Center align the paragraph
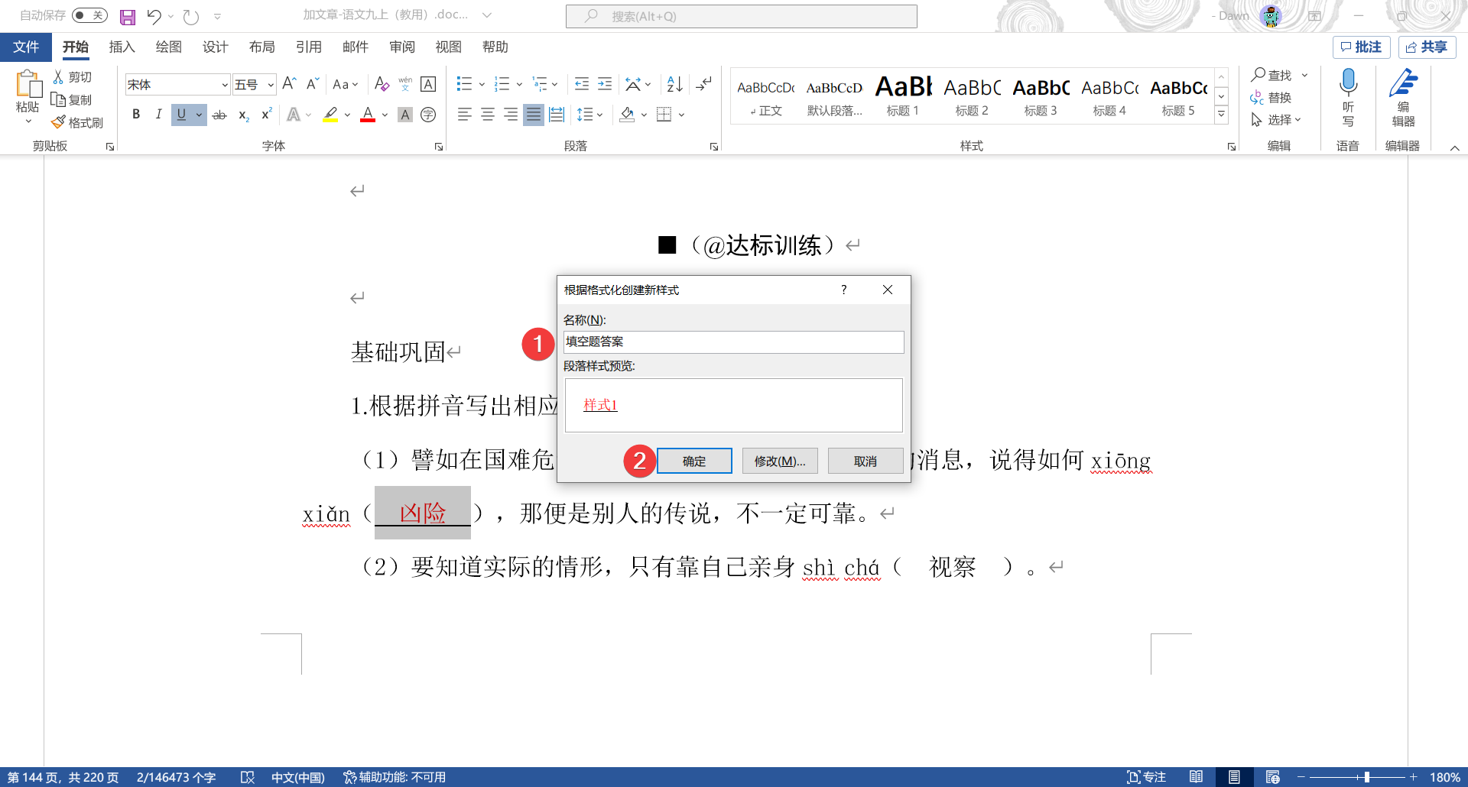The height and width of the screenshot is (787, 1468). coord(488,115)
